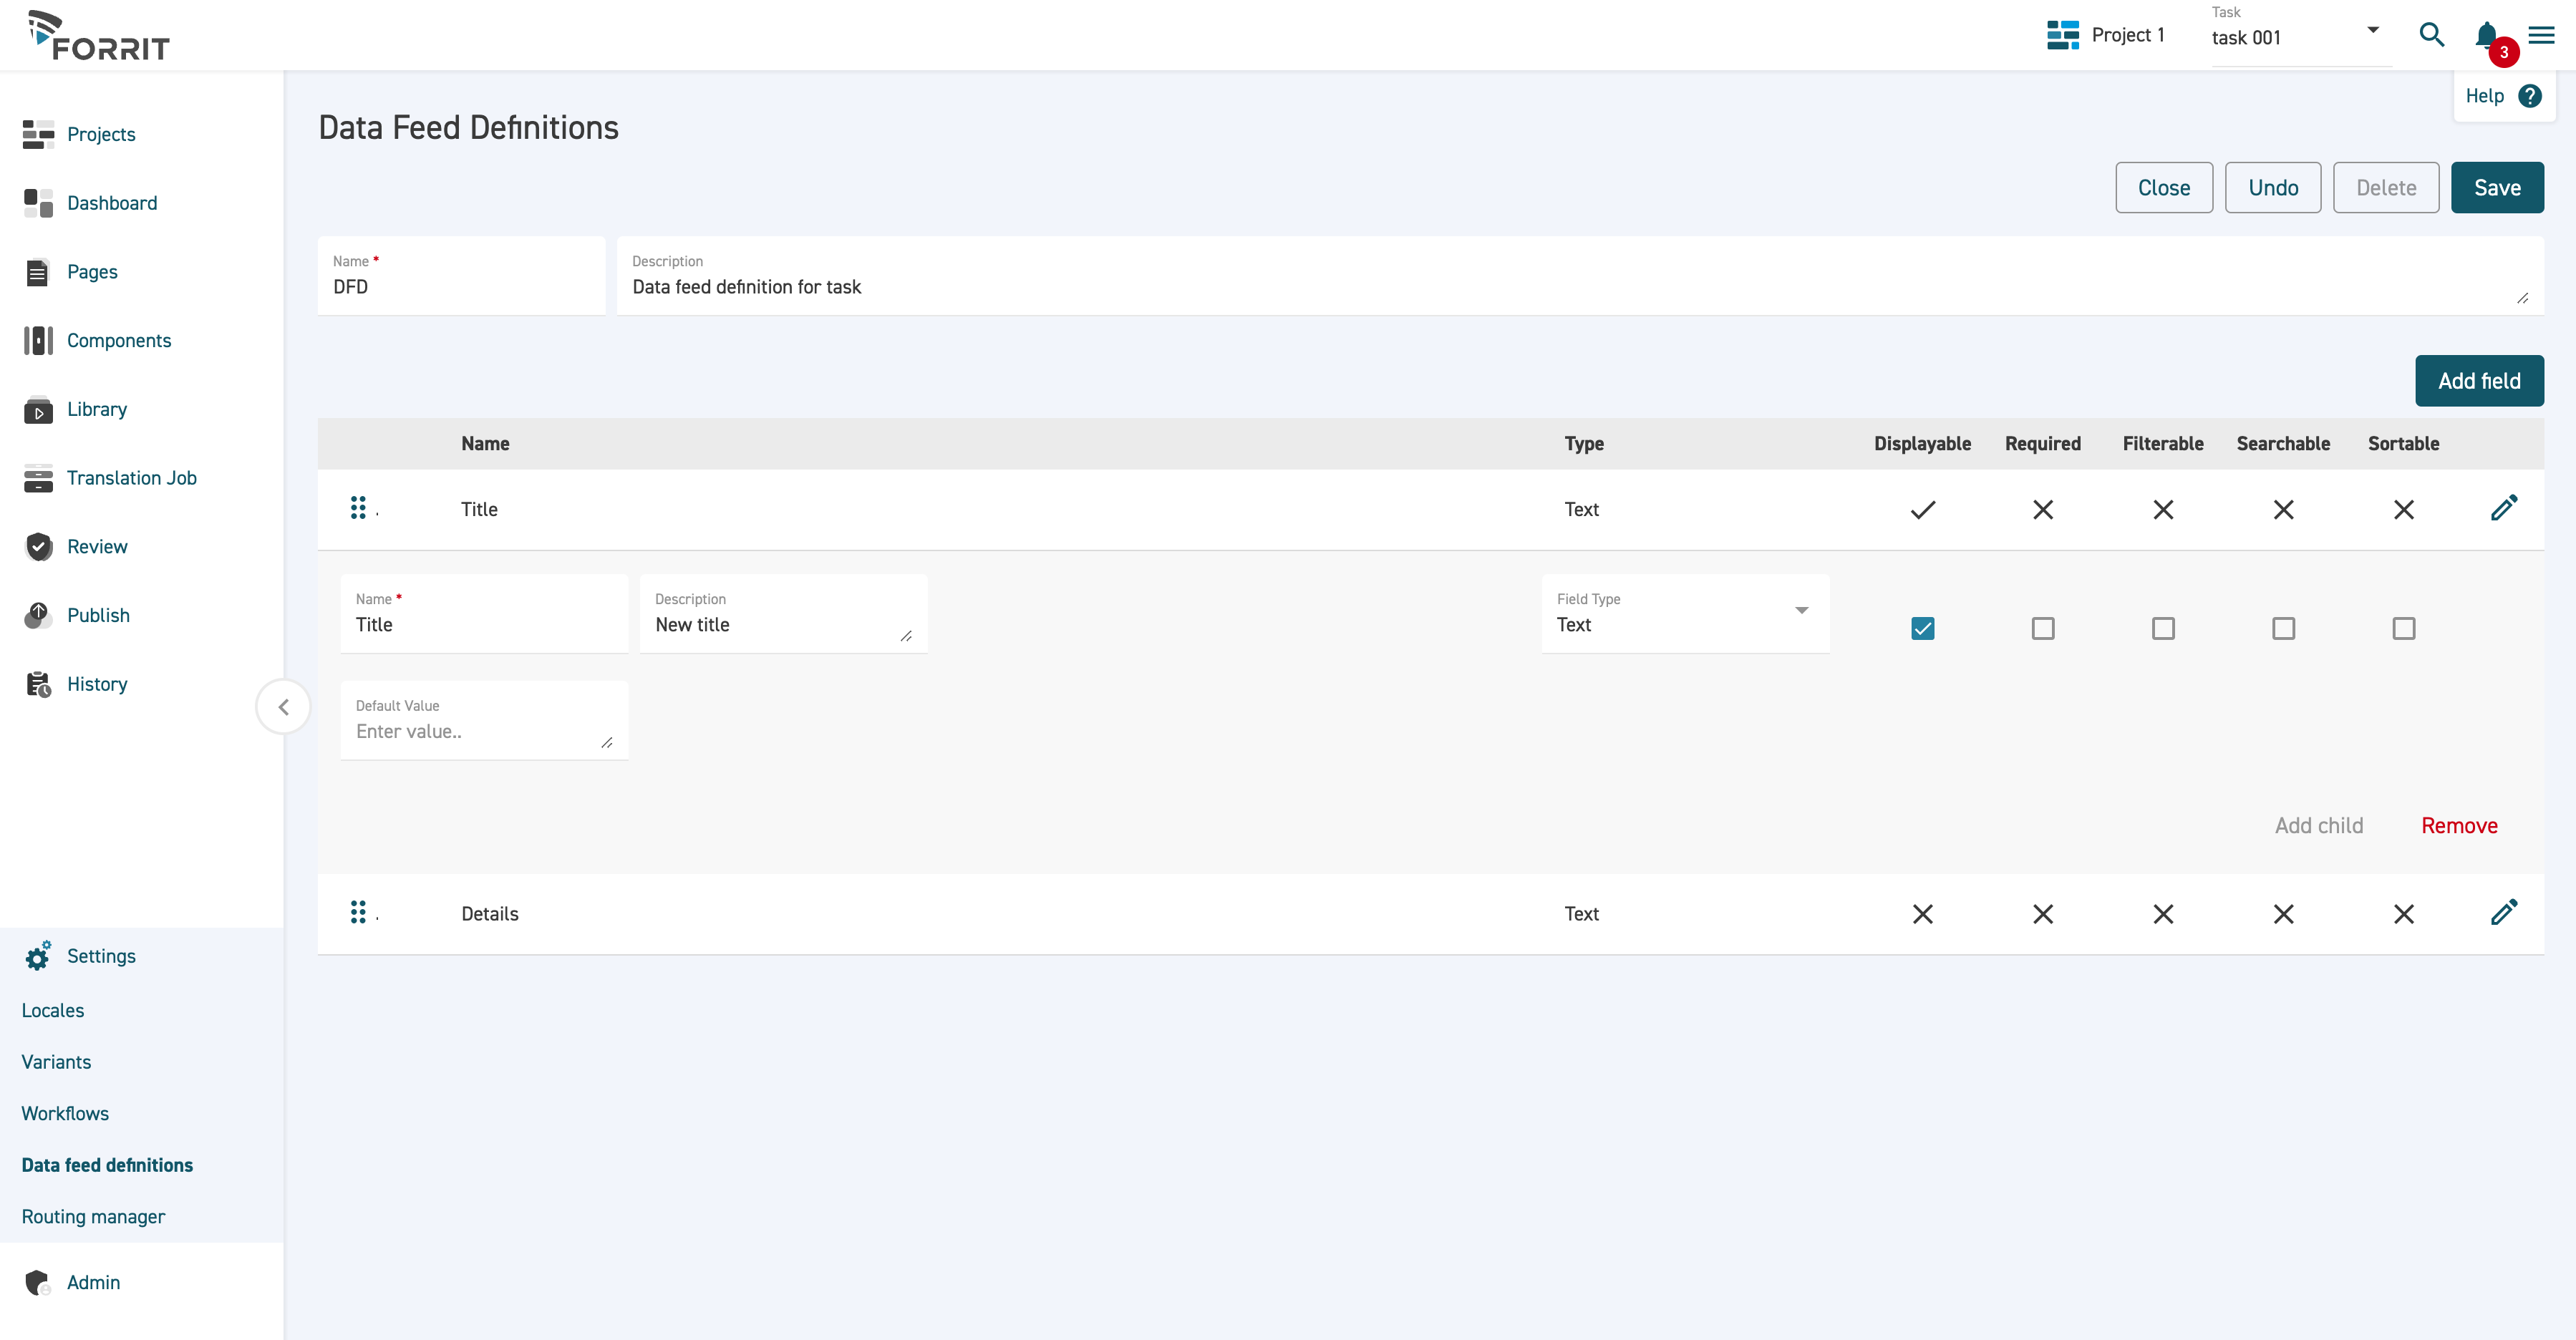Click the edit pencil for Details row
The width and height of the screenshot is (2576, 1340).
2503,913
